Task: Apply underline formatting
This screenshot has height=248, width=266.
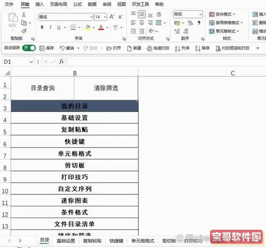Action: click(59, 27)
